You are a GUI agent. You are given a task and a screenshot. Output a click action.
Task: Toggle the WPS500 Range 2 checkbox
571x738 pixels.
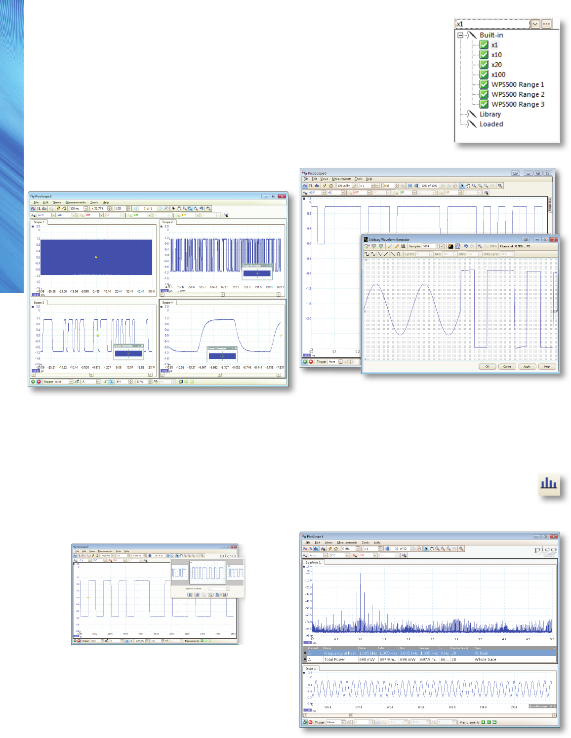point(484,94)
